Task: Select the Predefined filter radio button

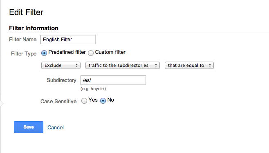Action: click(44, 53)
